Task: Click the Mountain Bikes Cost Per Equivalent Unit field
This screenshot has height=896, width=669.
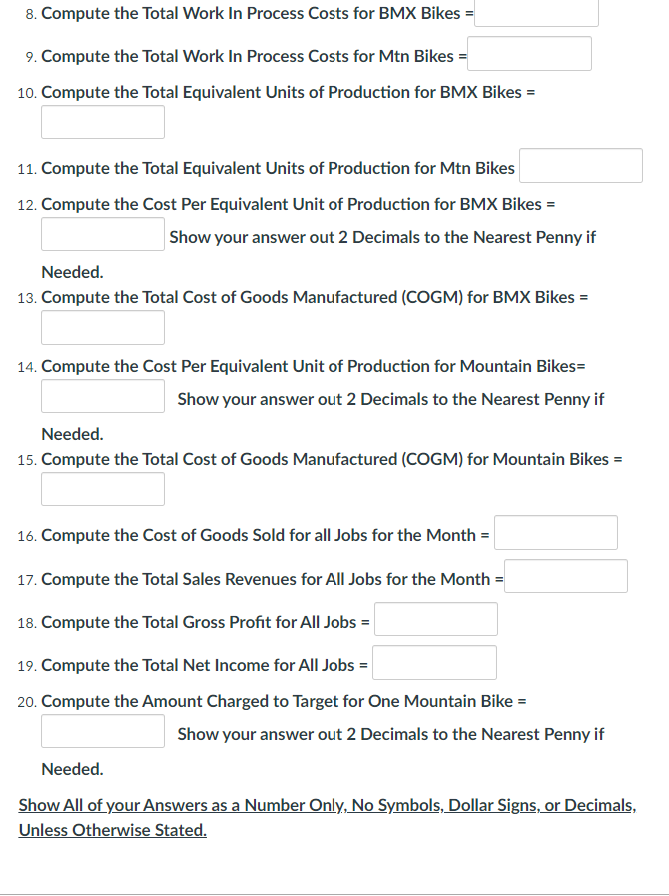Action: coord(102,395)
